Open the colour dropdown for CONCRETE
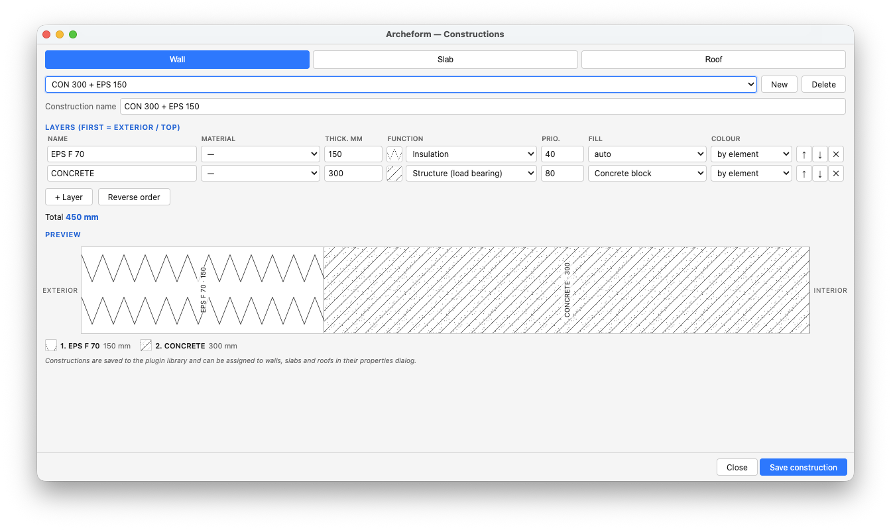The height and width of the screenshot is (530, 891). coord(752,174)
